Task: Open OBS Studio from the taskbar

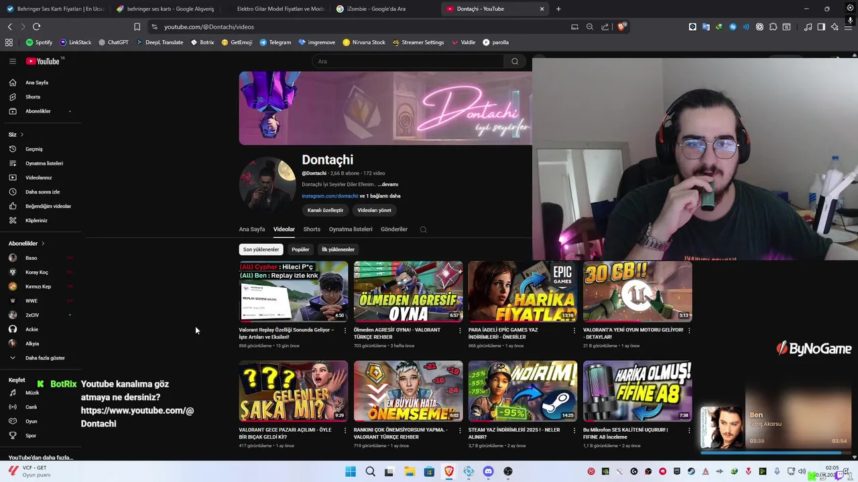Action: pyautogui.click(x=508, y=472)
